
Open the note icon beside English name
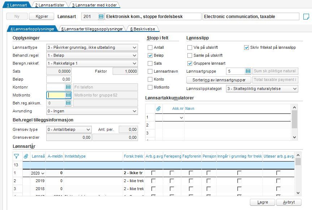pyautogui.click(x=306, y=17)
